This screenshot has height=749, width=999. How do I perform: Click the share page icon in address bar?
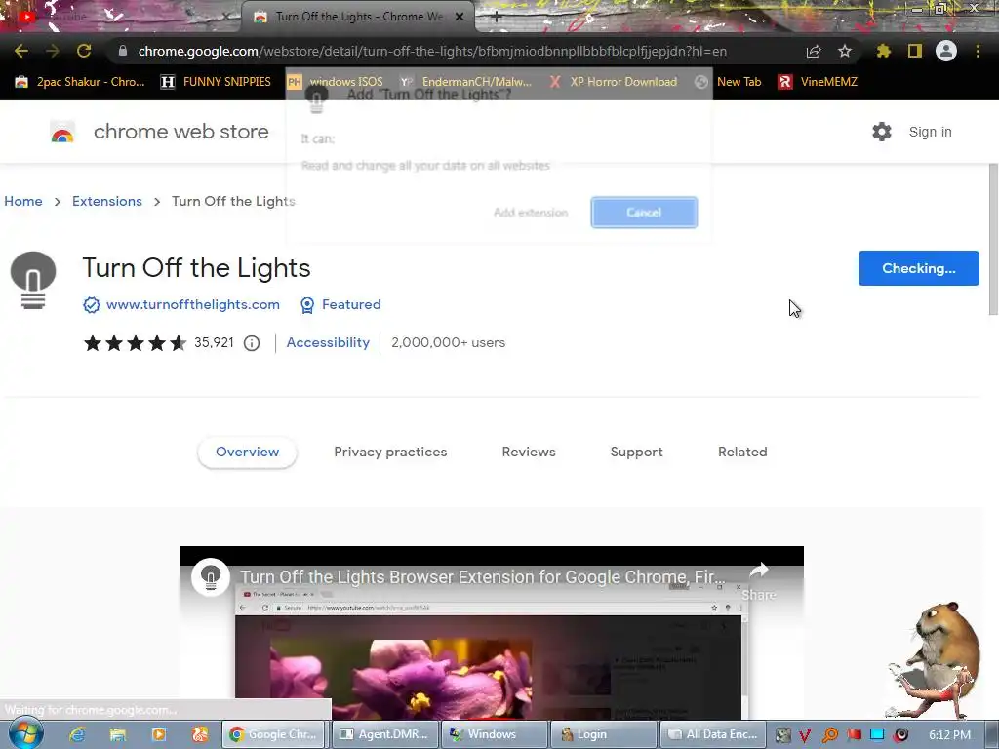click(x=814, y=52)
